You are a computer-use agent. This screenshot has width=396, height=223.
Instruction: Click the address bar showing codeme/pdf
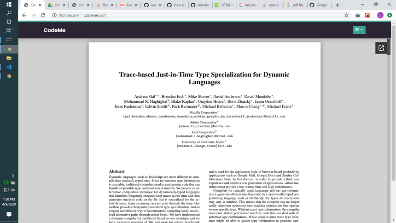[184, 15]
